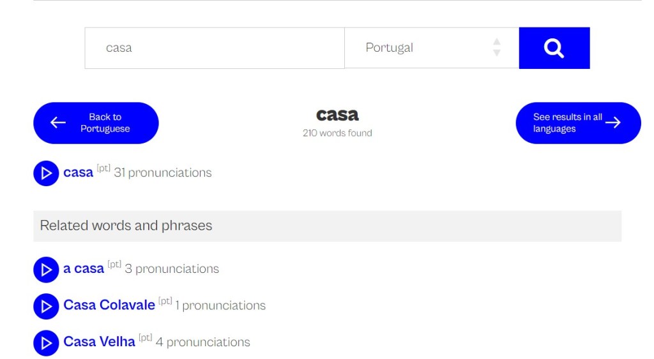This screenshot has height=359, width=654.
Task: Click the Related words and phrases header
Action: (x=126, y=226)
